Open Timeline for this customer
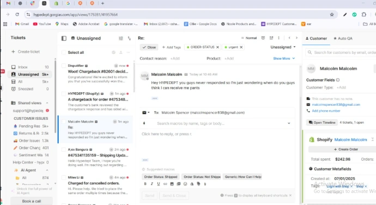The image size is (376, 205). pyautogui.click(x=322, y=123)
